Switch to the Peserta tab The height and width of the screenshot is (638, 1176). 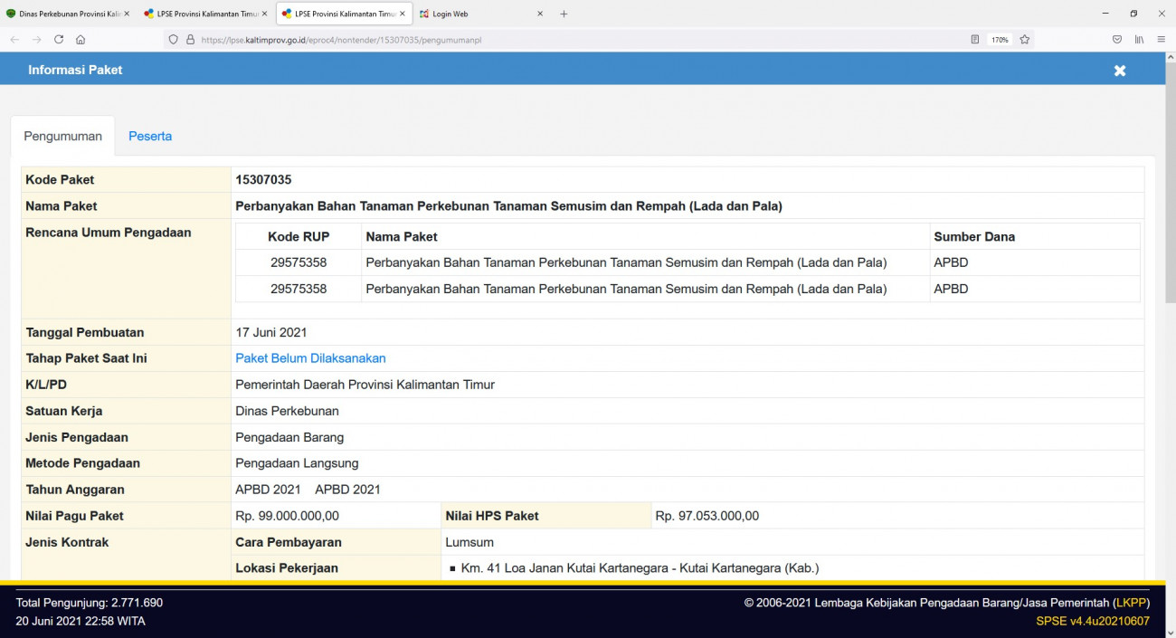(x=150, y=136)
